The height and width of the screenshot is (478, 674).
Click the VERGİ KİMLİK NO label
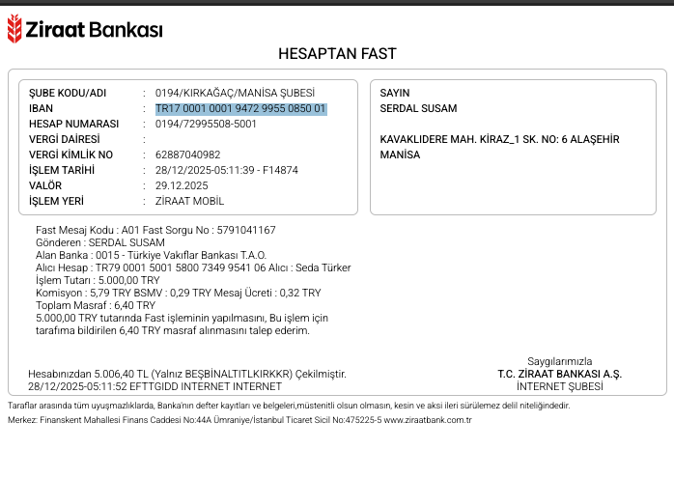70,155
